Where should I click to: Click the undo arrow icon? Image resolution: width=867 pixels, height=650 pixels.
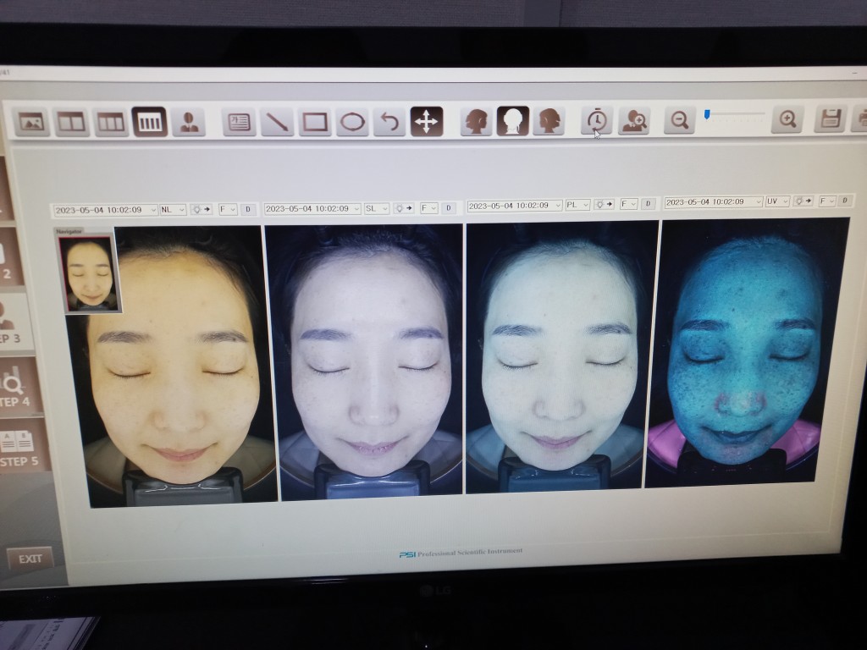(389, 122)
